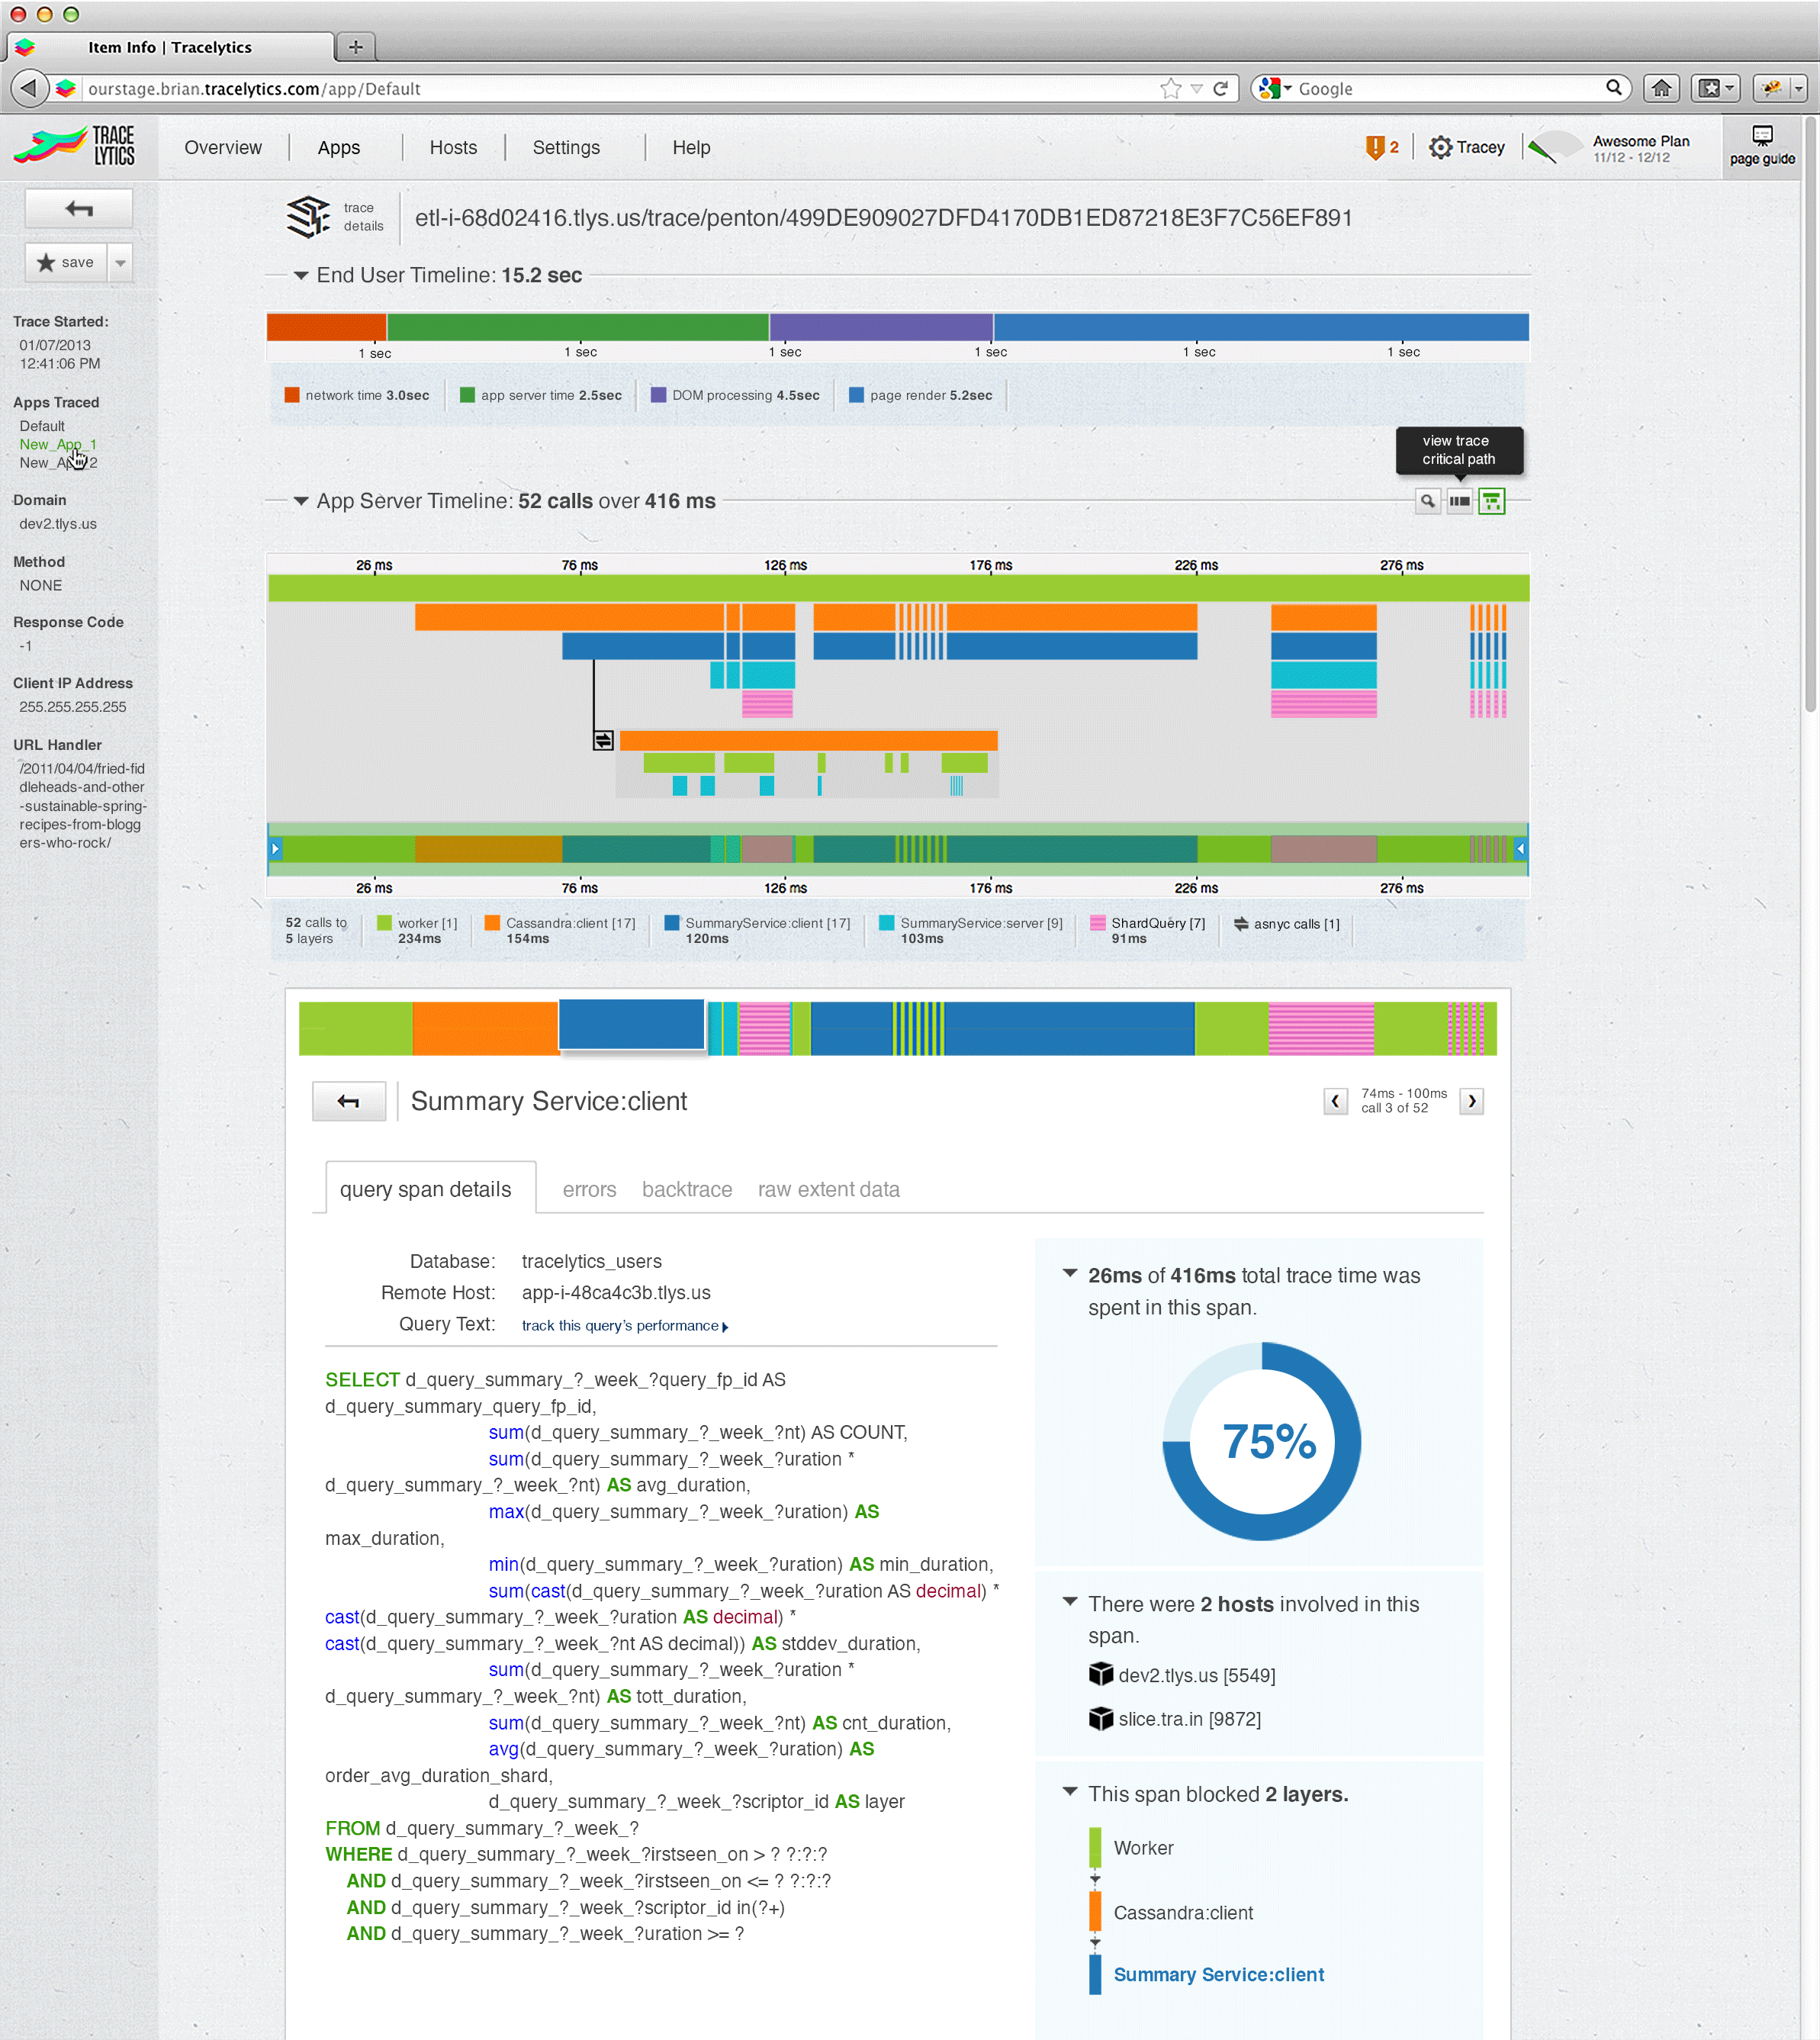
Task: Click network time orange legend swatch
Action: [292, 395]
